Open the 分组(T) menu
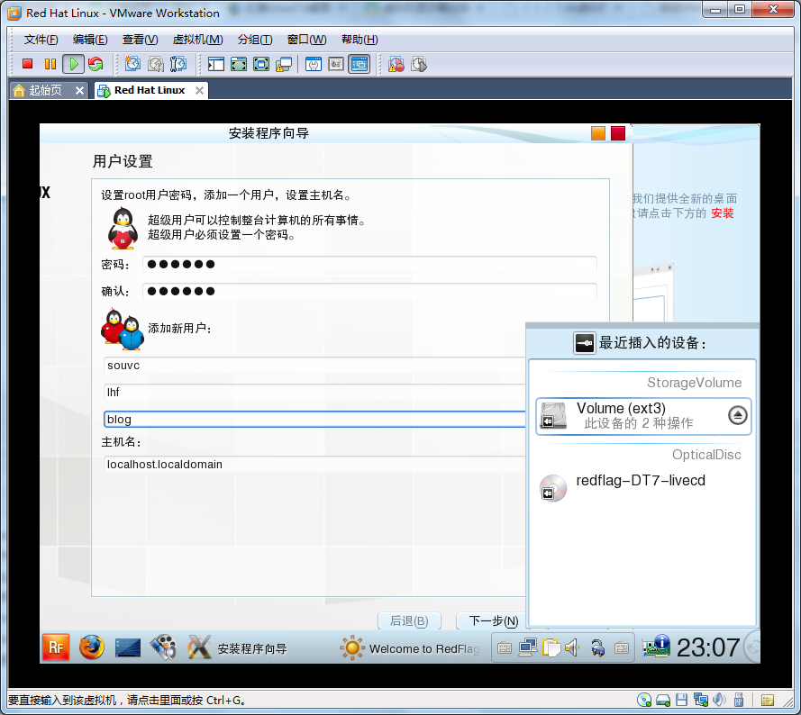Viewport: 801px width, 715px height. 255,40
